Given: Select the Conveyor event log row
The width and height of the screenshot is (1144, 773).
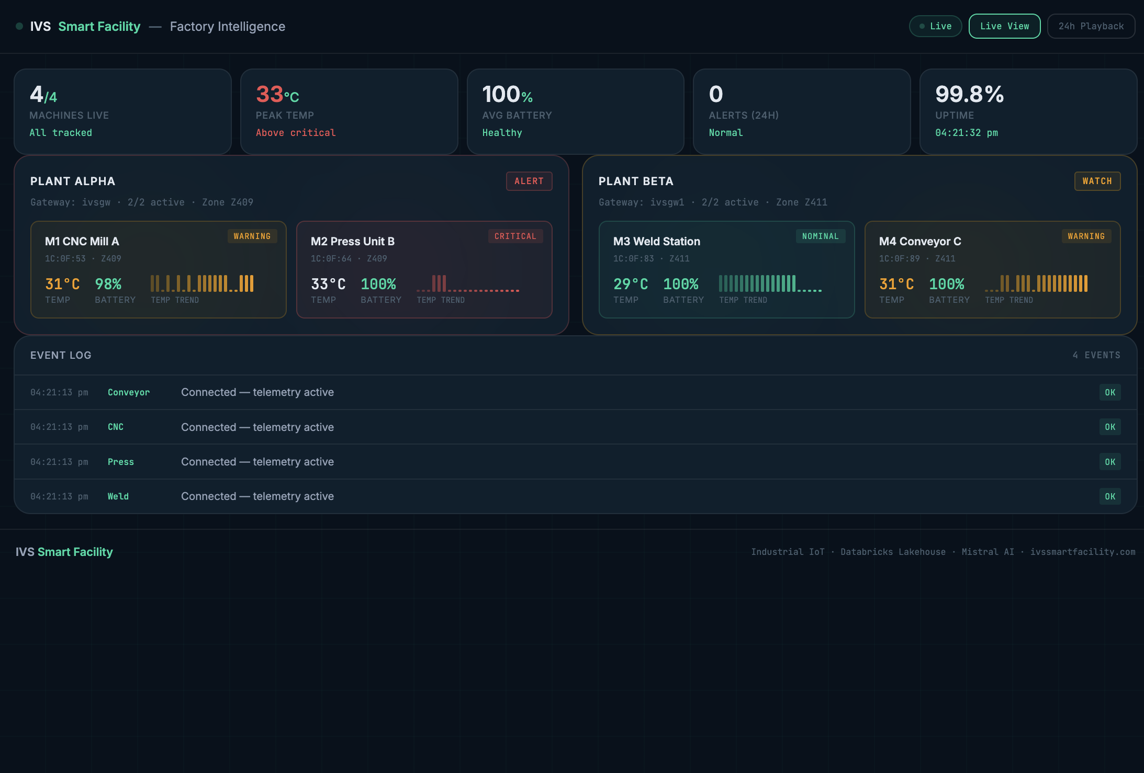Looking at the screenshot, I should pos(576,392).
